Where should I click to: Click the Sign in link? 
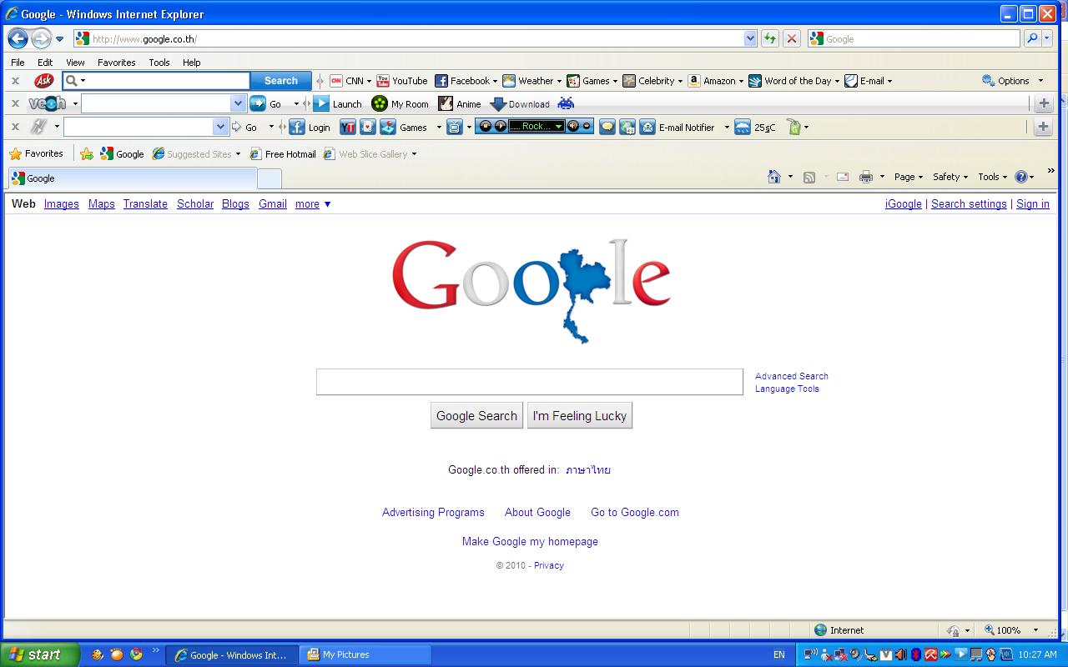pos(1033,203)
